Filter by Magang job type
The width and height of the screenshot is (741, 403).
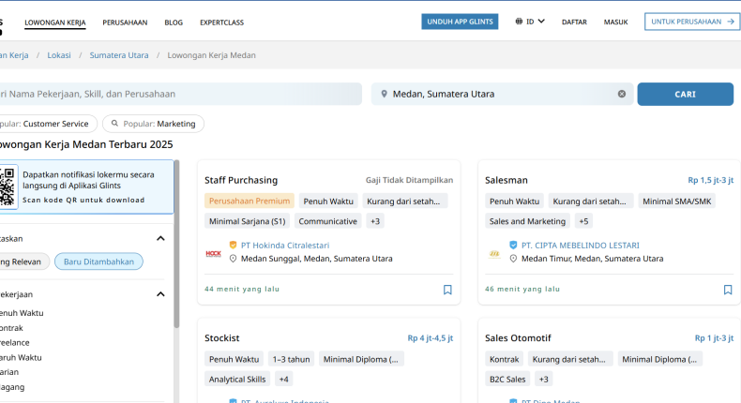[12, 387]
